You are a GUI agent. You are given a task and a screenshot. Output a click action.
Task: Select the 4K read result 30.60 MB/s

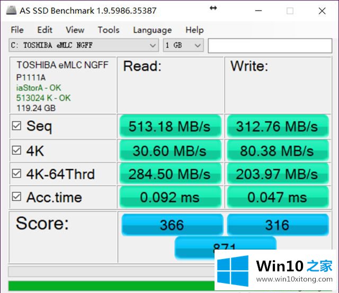coord(171,150)
